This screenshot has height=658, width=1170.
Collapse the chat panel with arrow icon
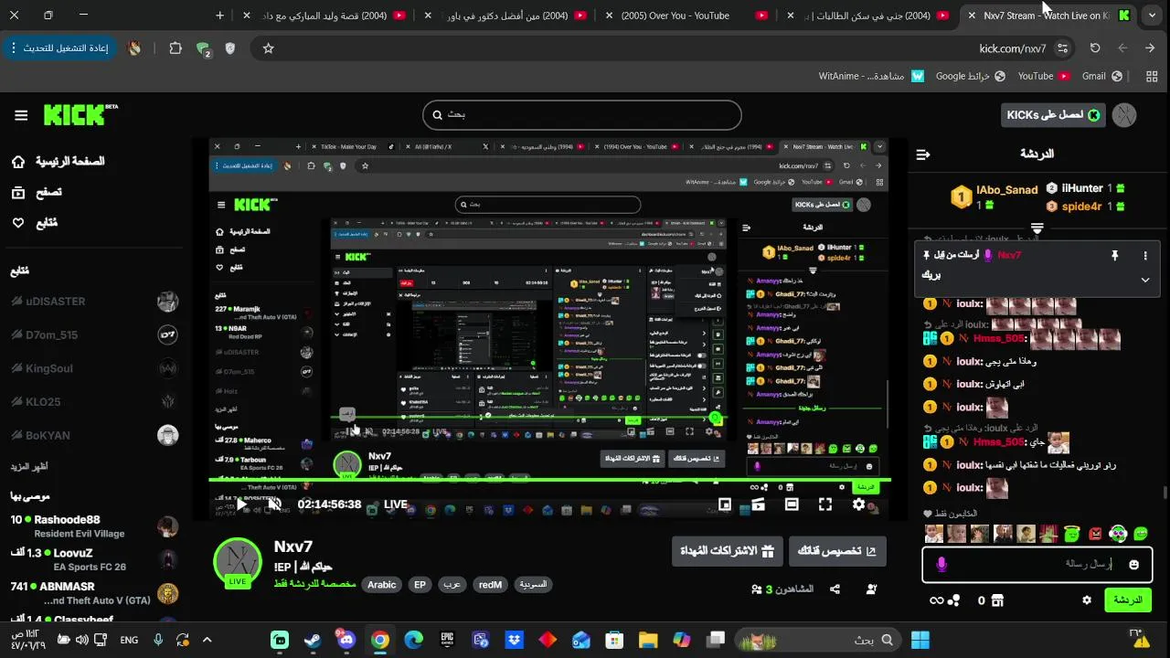coord(923,154)
